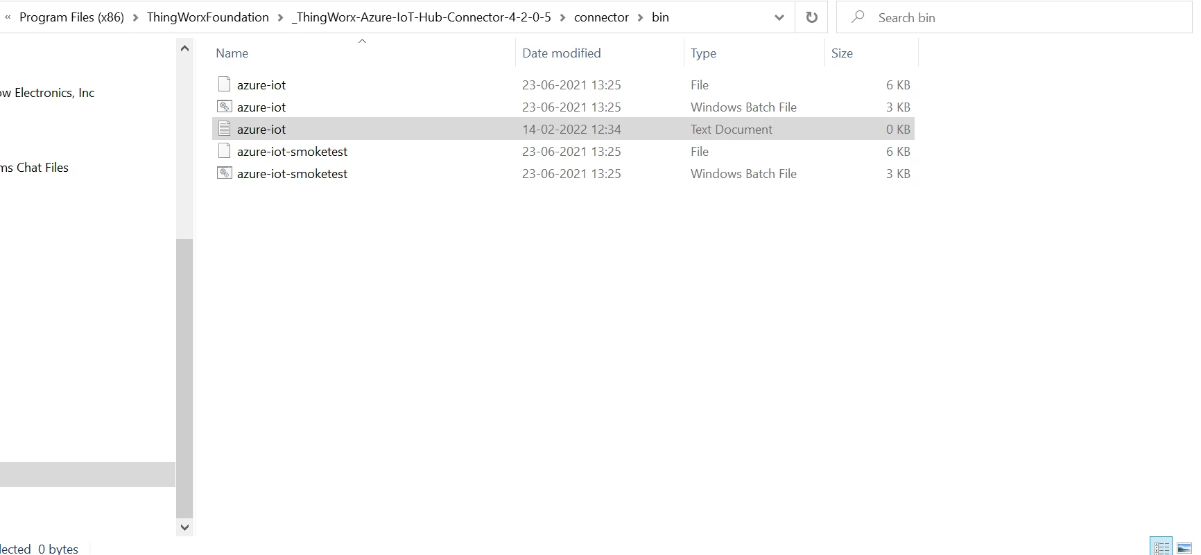Click the azure-iot-smoketest batch file icon

(x=224, y=173)
